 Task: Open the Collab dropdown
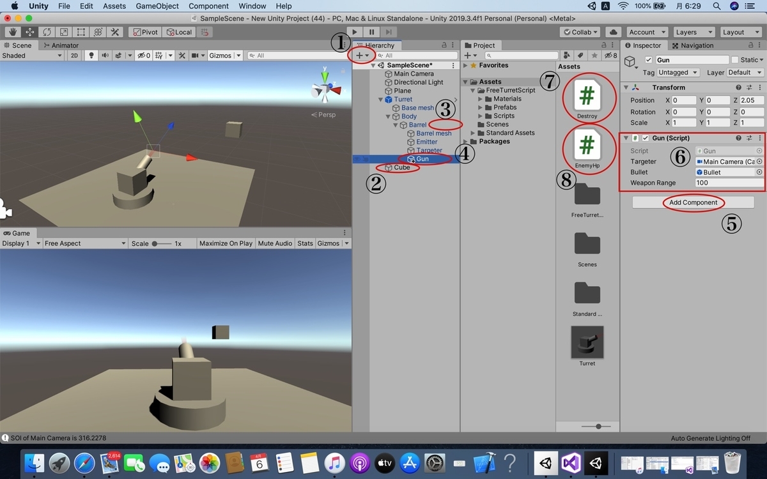580,32
